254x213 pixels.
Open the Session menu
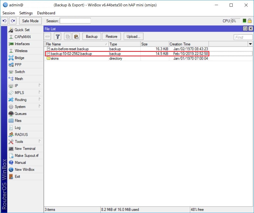click(x=8, y=13)
